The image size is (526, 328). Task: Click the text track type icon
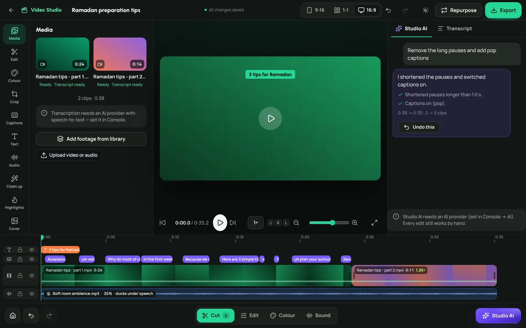tap(9, 250)
